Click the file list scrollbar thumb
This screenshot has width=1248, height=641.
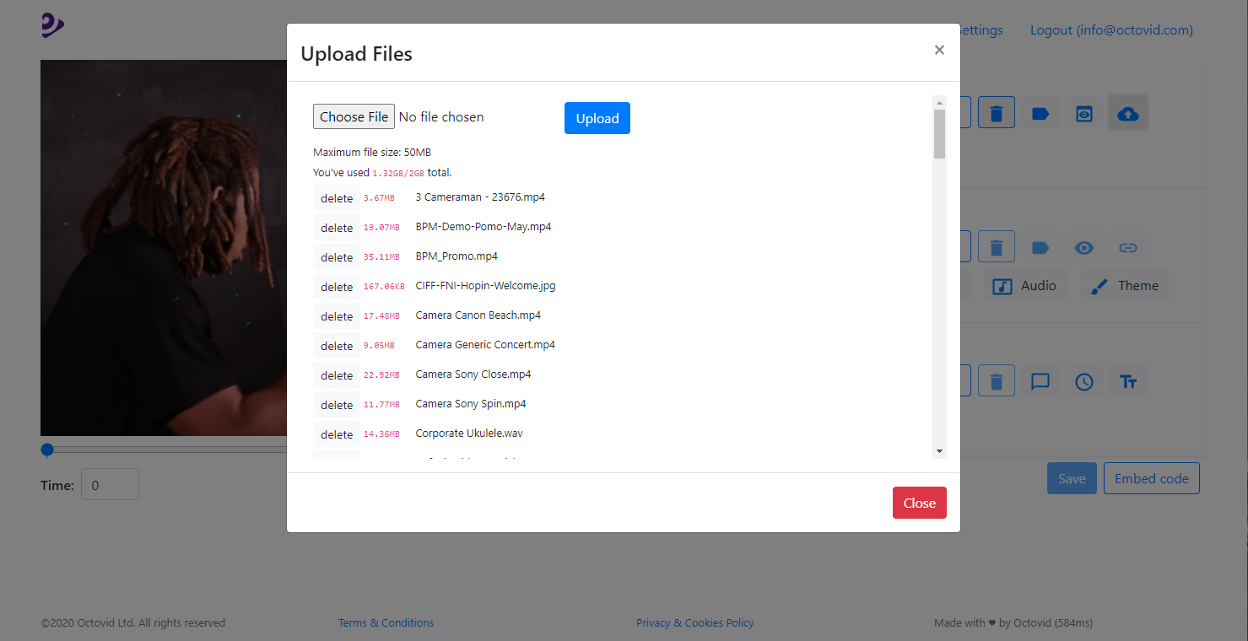(939, 133)
